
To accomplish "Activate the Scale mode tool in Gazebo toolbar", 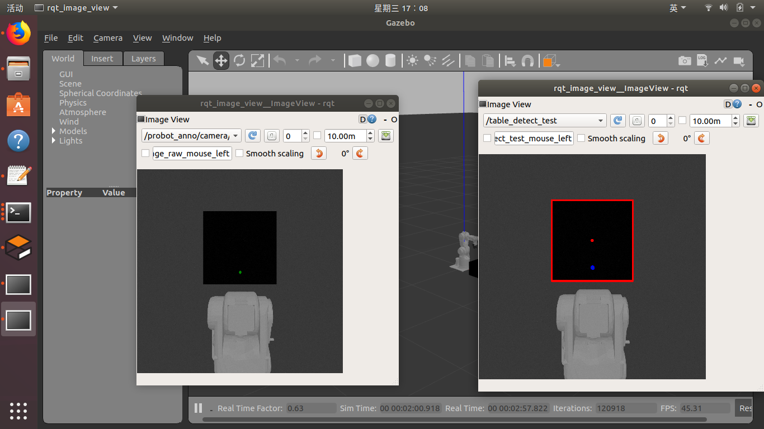I will pyautogui.click(x=257, y=60).
